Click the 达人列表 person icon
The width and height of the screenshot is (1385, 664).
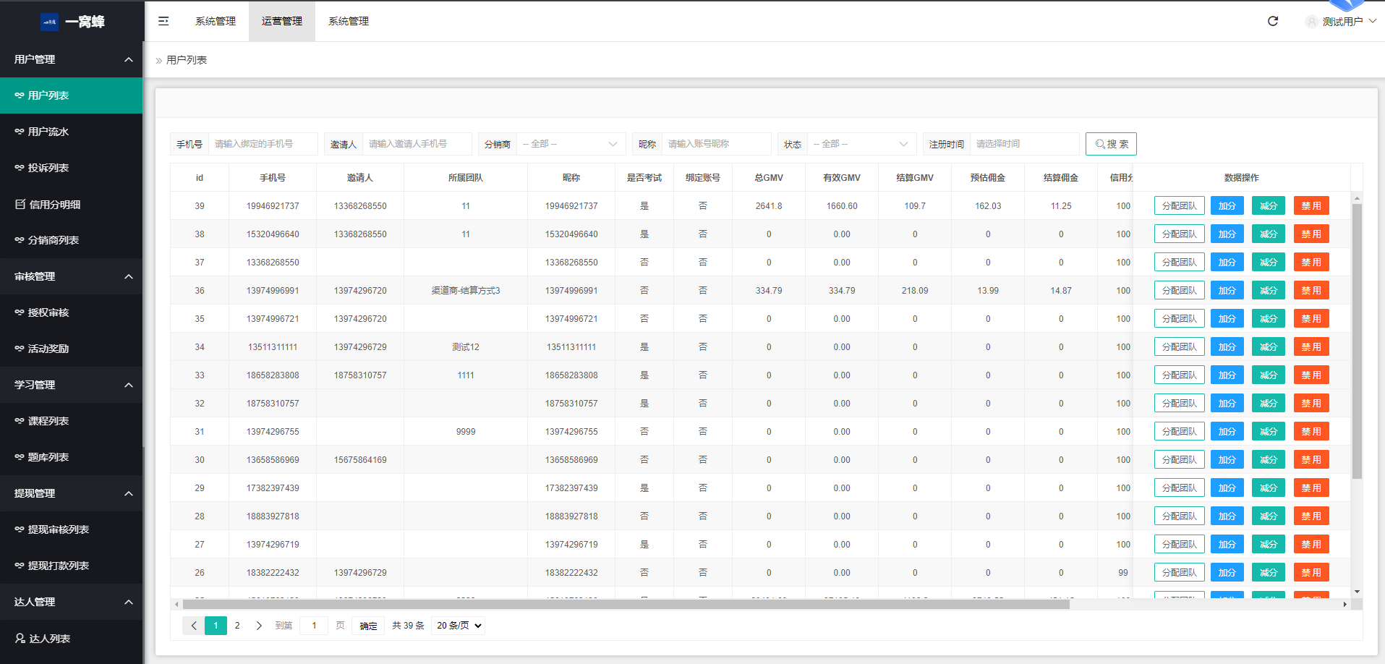[x=20, y=638]
